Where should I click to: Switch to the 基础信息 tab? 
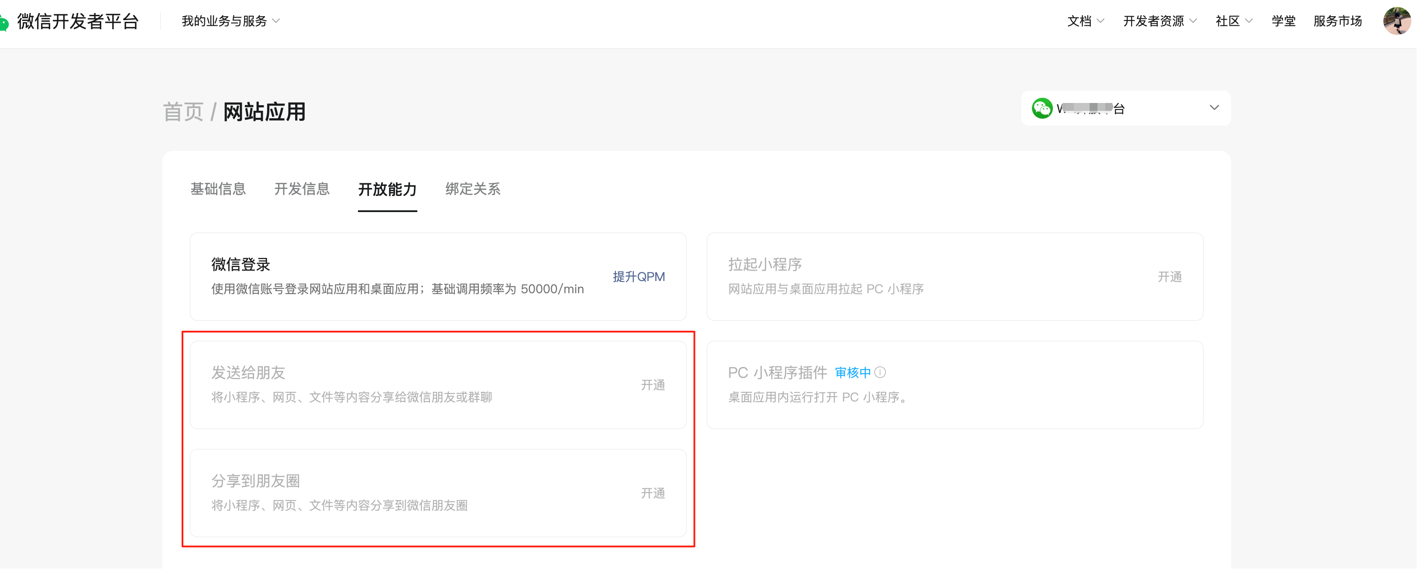point(218,189)
